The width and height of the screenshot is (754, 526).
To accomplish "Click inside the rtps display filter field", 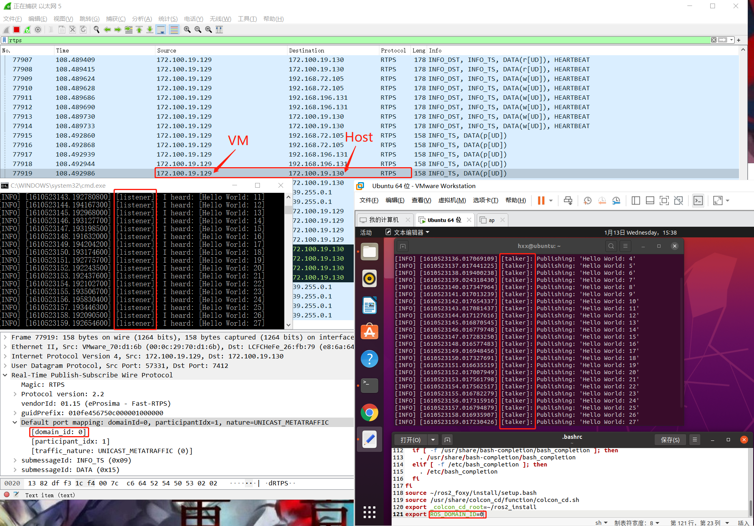I will pos(158,40).
